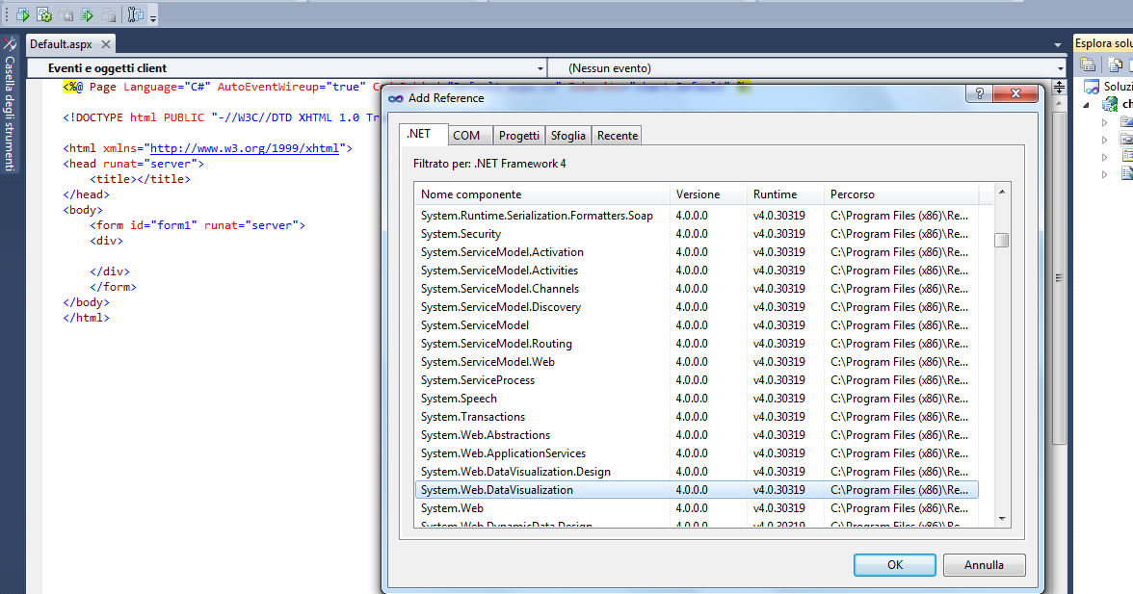Click the editor split-view handle icon

coord(1059,88)
